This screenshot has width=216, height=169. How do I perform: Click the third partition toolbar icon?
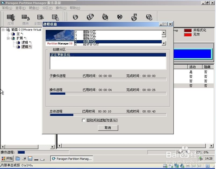coord(105,17)
